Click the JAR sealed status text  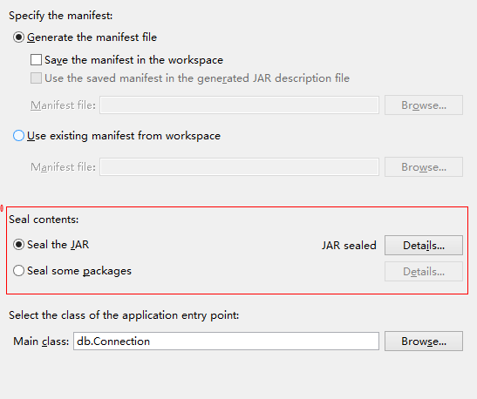[349, 245]
